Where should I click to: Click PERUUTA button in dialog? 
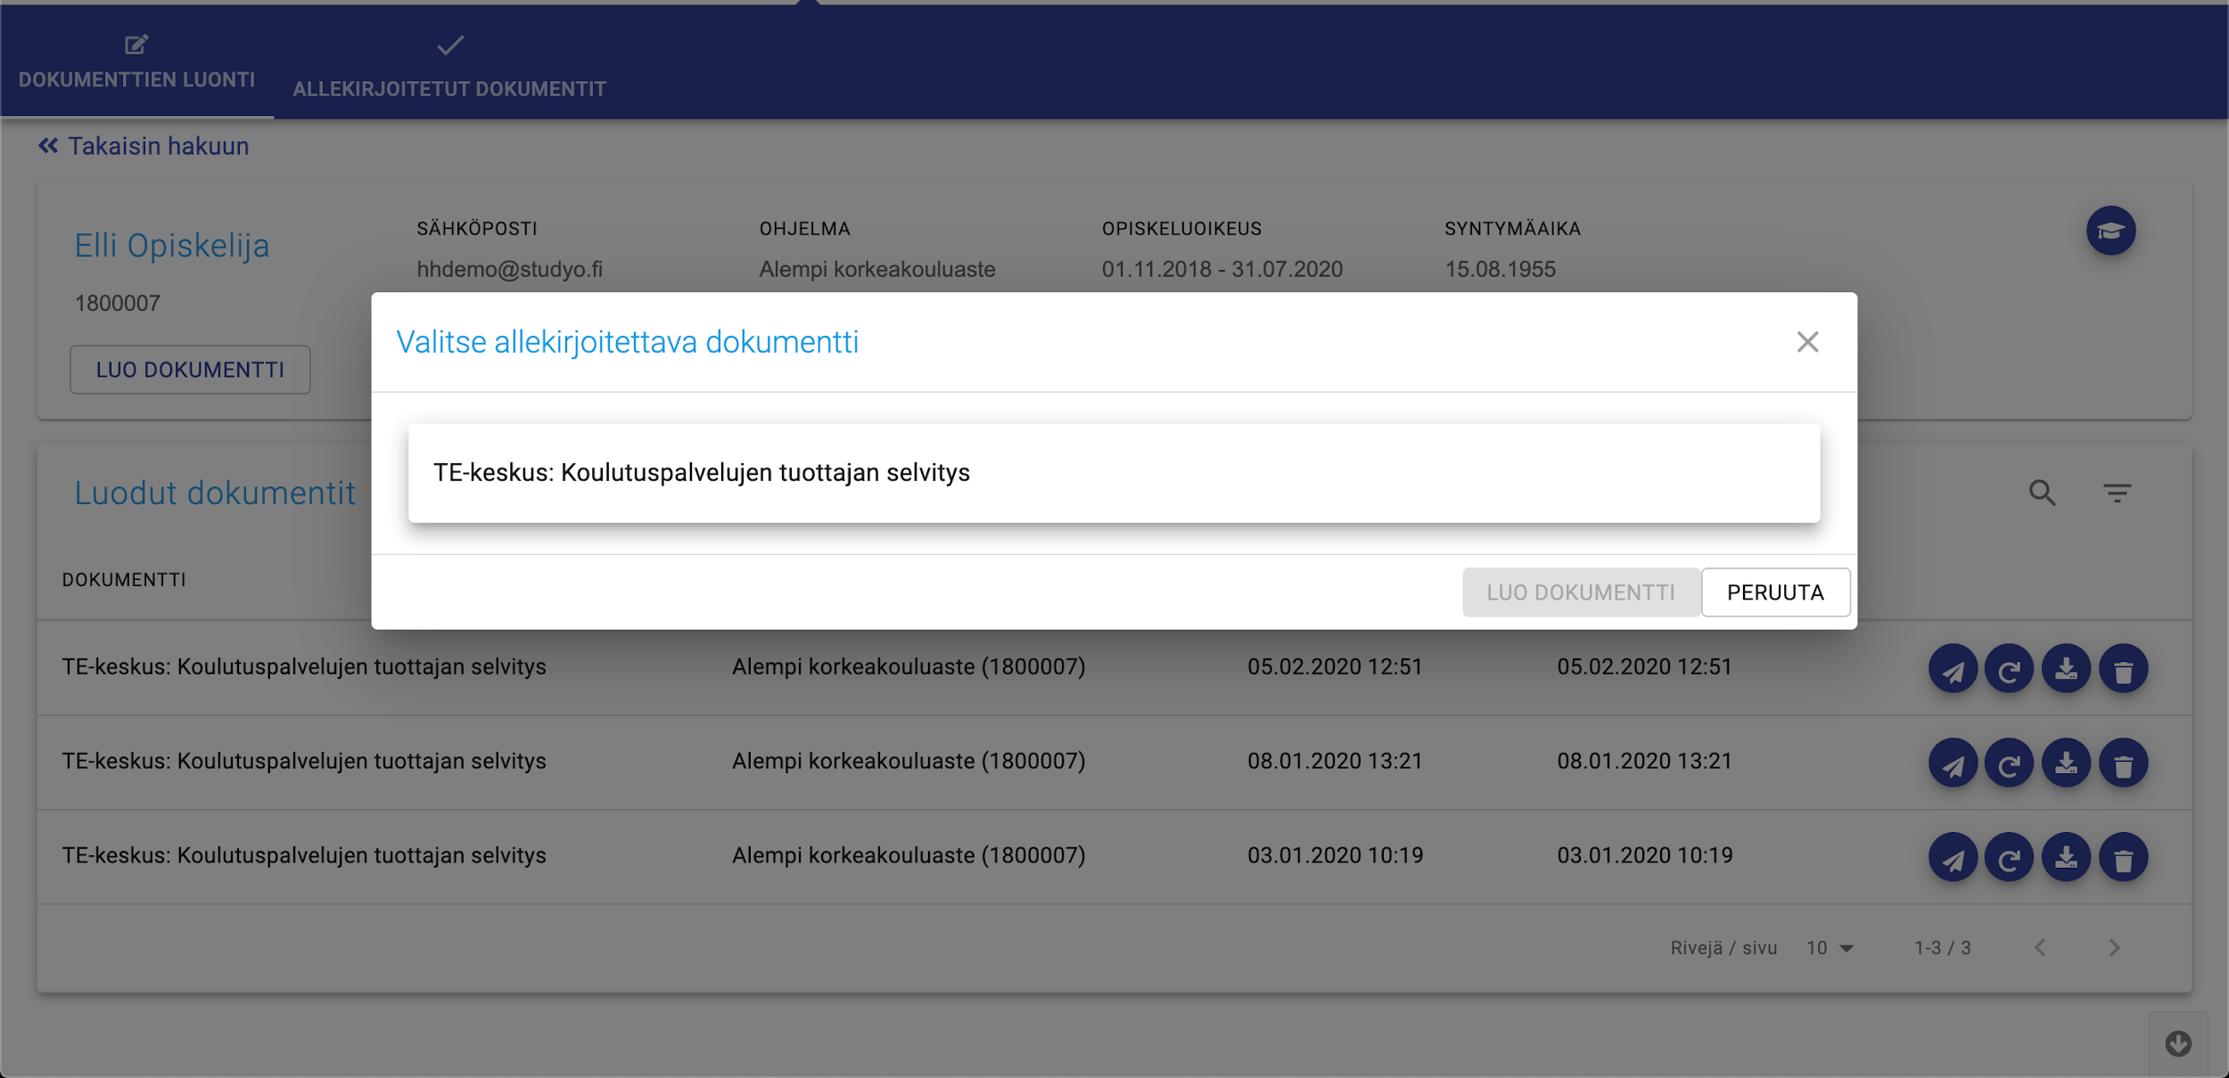pyautogui.click(x=1774, y=592)
